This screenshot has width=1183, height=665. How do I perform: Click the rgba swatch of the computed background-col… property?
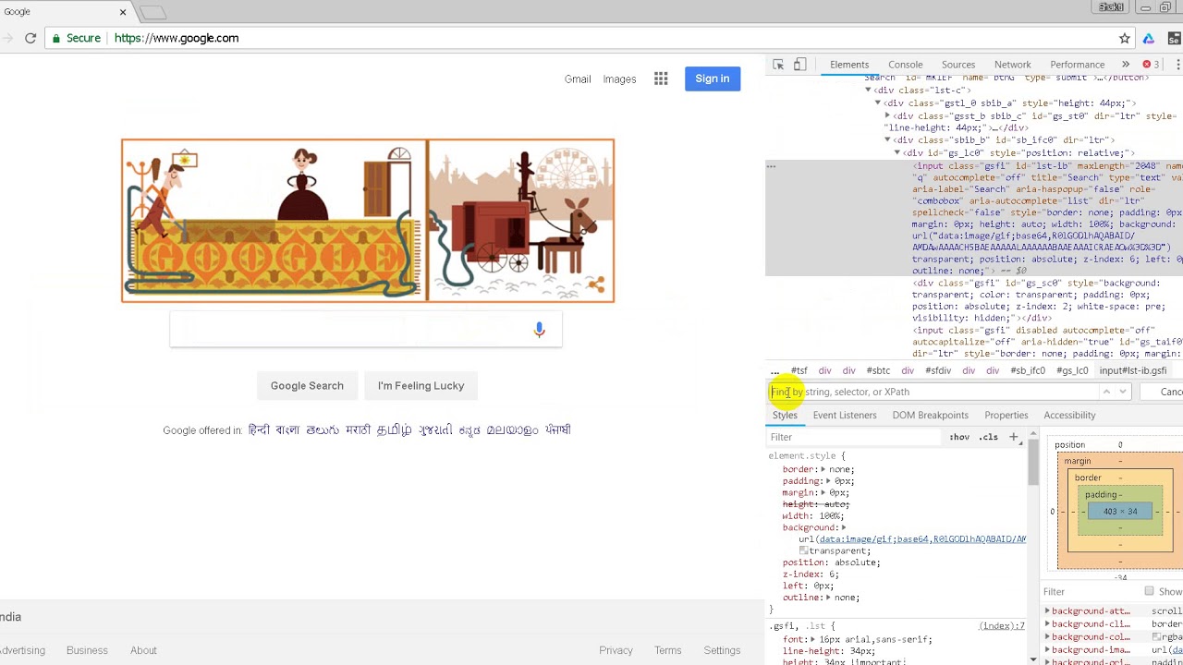click(1156, 636)
